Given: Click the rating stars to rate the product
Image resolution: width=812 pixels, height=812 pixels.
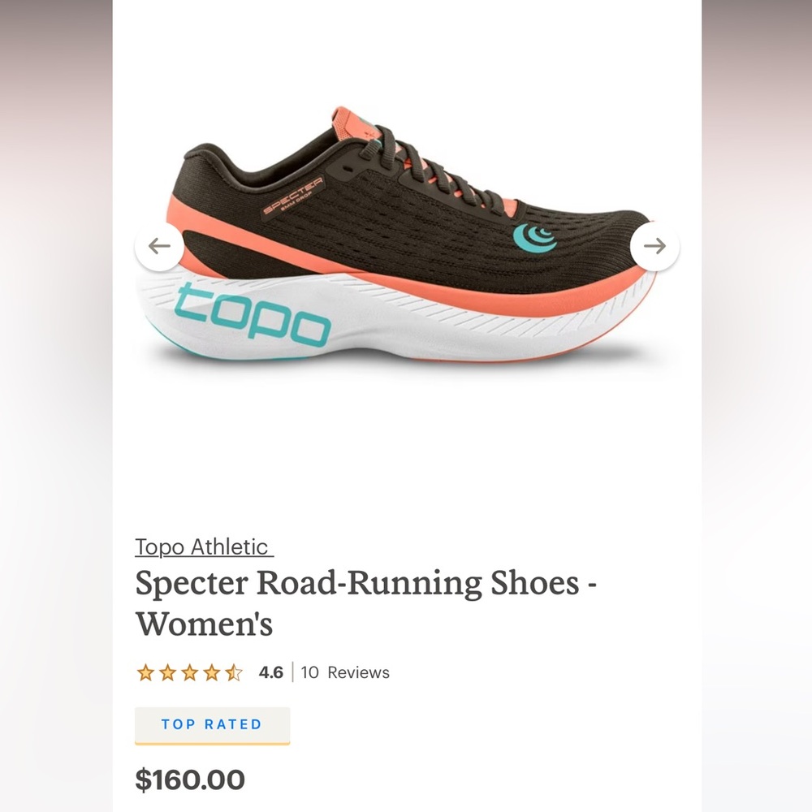Looking at the screenshot, I should pyautogui.click(x=190, y=672).
